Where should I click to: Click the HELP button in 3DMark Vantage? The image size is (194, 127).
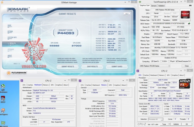(x=127, y=14)
